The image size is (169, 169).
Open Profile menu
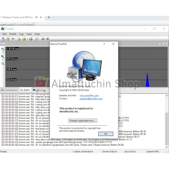(x=13, y=34)
